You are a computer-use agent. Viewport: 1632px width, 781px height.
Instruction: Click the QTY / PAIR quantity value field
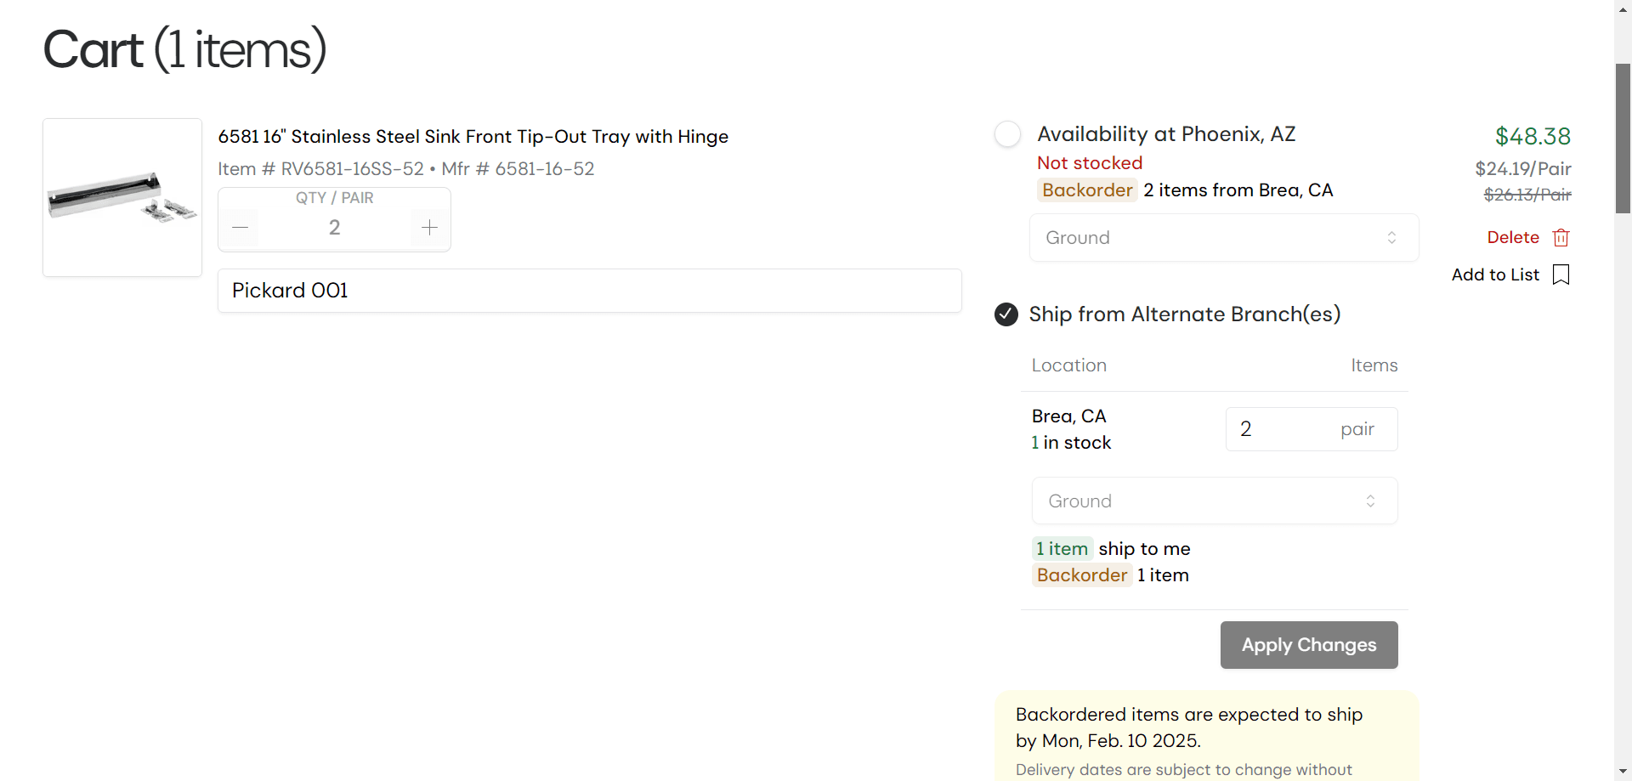coord(335,228)
